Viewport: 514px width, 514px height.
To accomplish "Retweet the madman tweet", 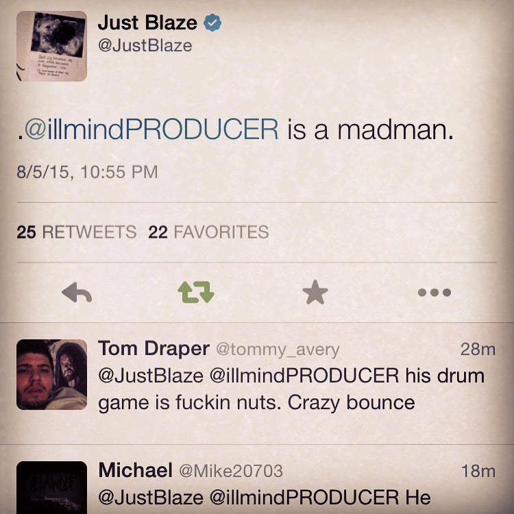I will pos(196,293).
